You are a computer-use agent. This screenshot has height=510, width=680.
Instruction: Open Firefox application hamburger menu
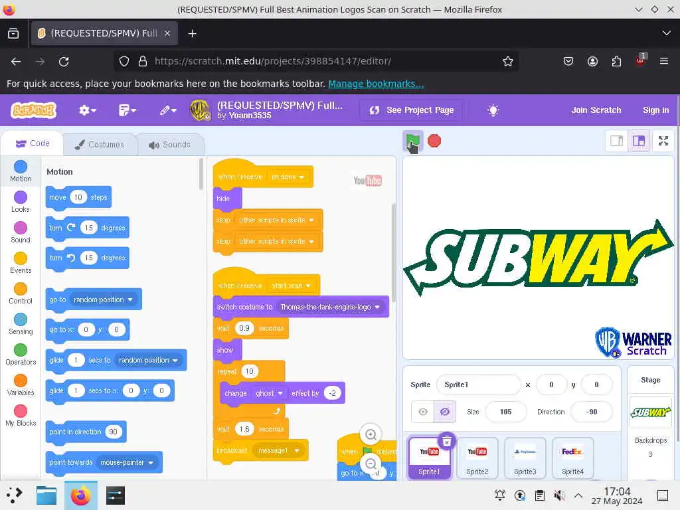(663, 61)
